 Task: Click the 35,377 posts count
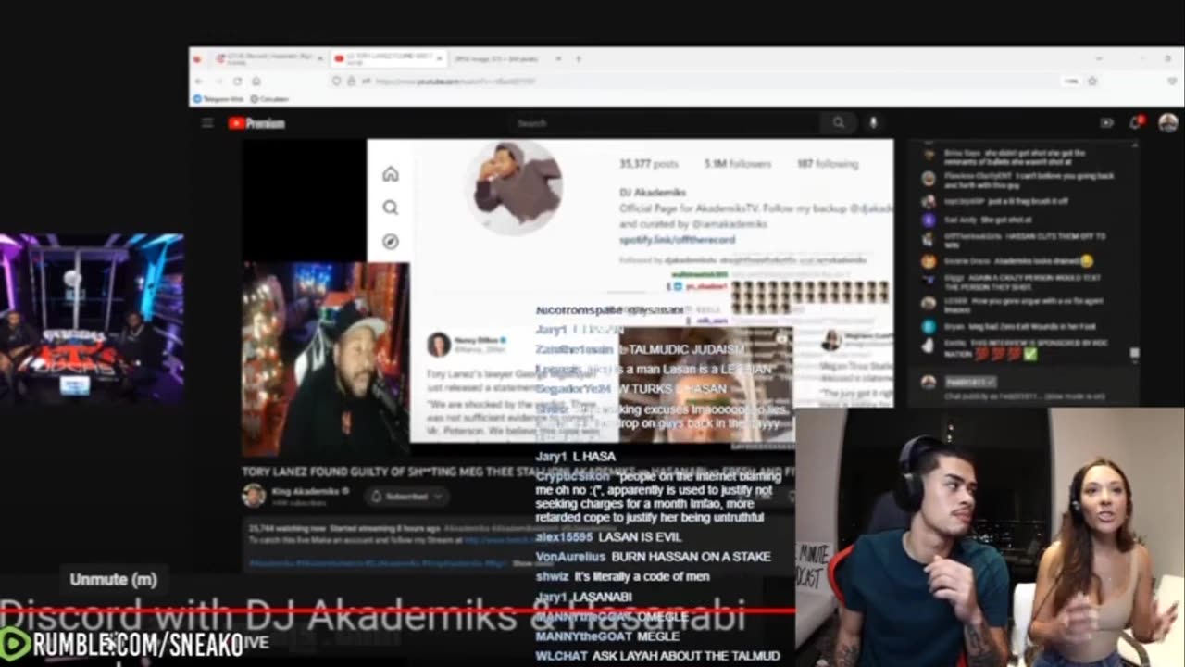tap(648, 164)
